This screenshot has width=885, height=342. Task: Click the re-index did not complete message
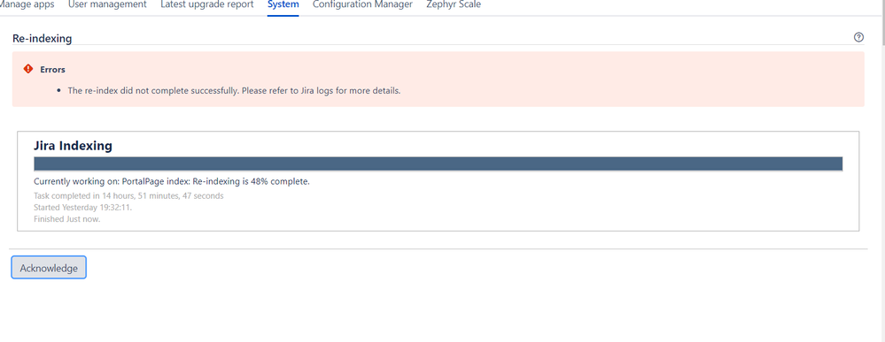pos(234,90)
